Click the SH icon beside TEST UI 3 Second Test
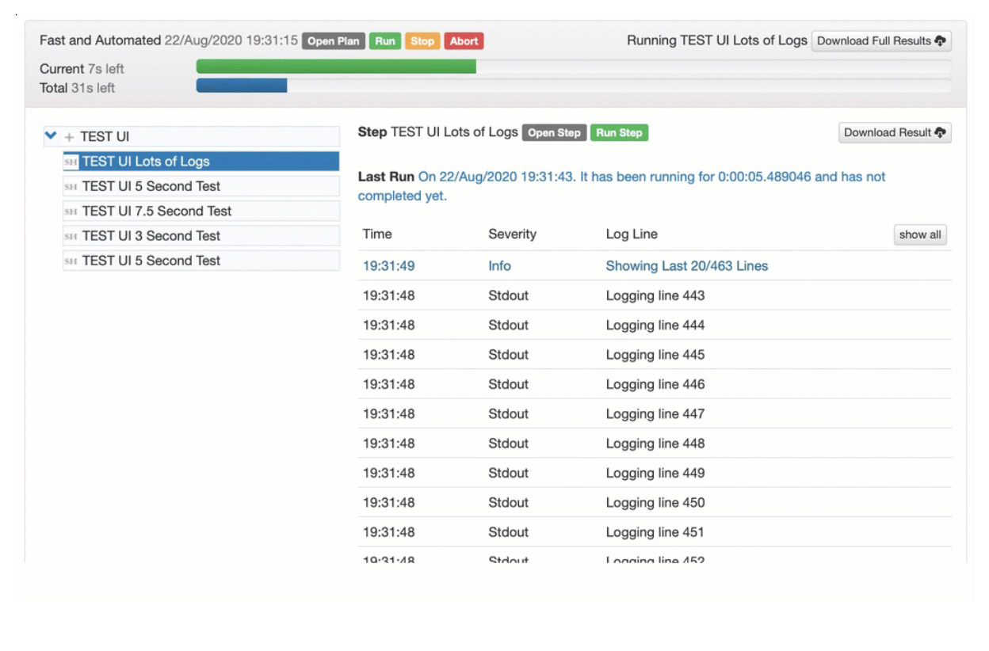 [x=71, y=236]
